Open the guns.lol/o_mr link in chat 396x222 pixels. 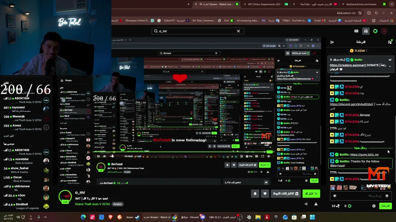coord(364,155)
